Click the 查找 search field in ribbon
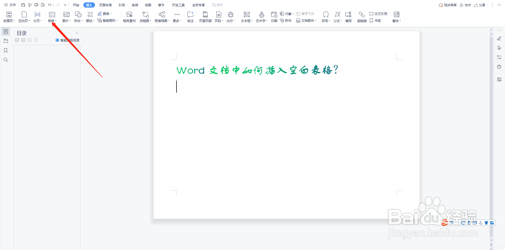The height and width of the screenshot is (250, 505). coord(218,5)
